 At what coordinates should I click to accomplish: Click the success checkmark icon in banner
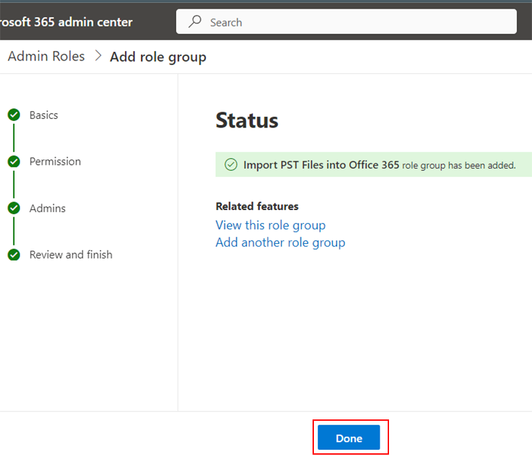click(231, 165)
